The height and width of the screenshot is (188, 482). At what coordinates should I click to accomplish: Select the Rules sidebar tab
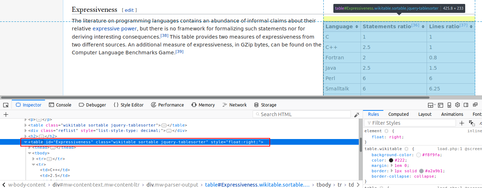[373, 114]
